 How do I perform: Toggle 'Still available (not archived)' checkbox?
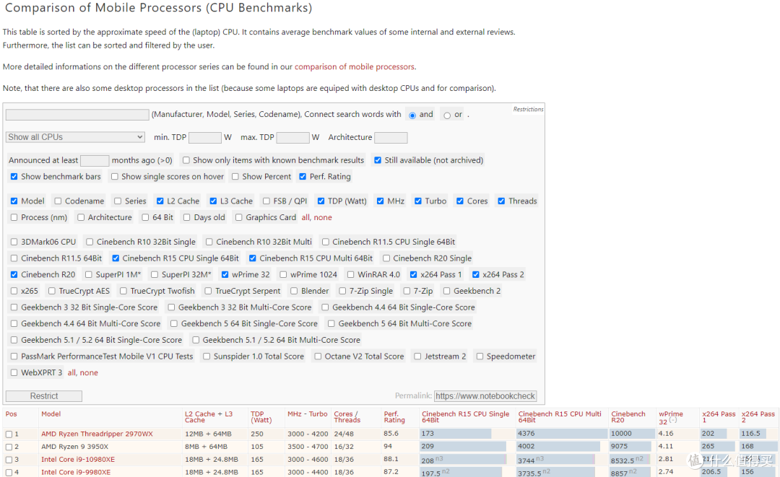(x=378, y=160)
